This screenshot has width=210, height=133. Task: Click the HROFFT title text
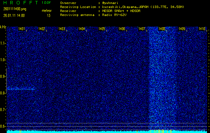click(x=21, y=3)
